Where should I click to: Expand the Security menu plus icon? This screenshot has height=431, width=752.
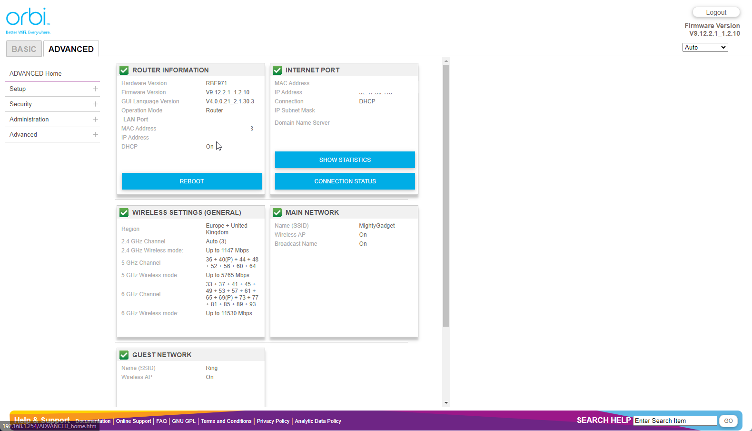pyautogui.click(x=95, y=104)
